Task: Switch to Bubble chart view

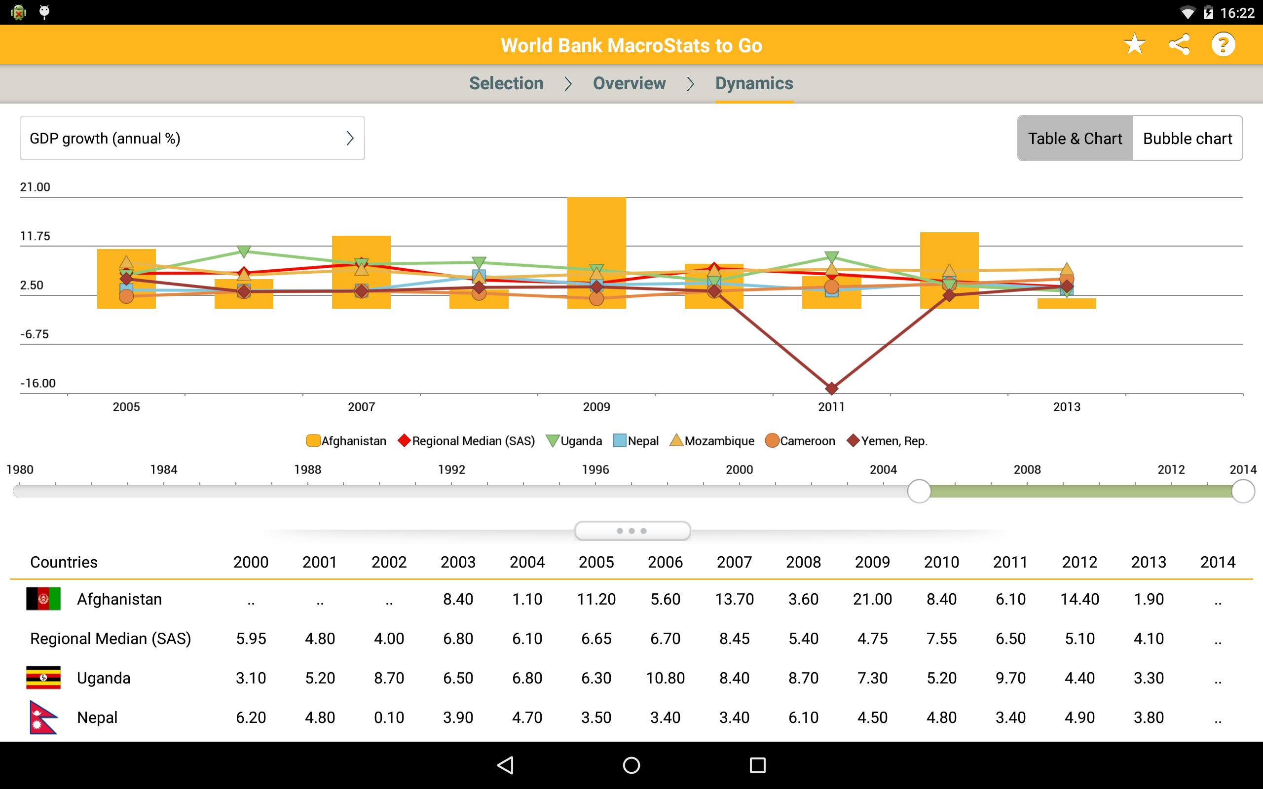Action: click(1188, 138)
